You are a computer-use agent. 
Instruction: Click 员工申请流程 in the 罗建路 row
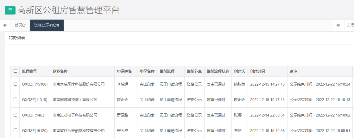point(171,115)
